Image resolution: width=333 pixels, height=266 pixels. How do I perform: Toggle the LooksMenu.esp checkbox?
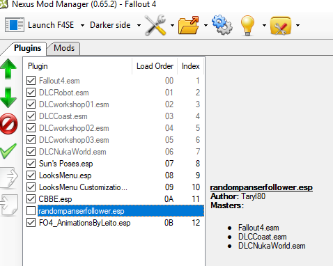[x=31, y=175]
